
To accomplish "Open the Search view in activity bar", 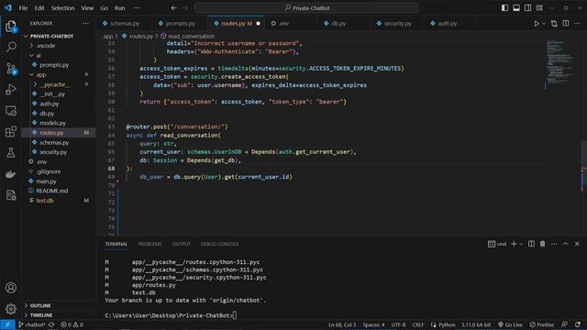I will (11, 47).
